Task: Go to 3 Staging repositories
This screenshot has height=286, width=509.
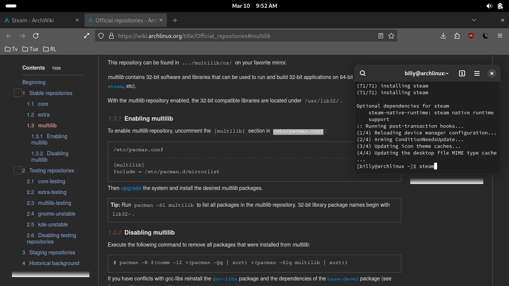Action: tap(48, 252)
